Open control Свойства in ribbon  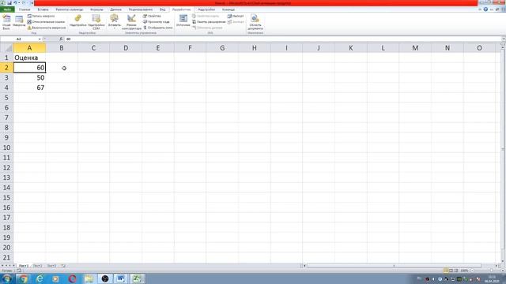[152, 16]
